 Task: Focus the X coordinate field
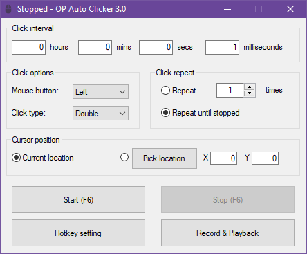coord(223,158)
